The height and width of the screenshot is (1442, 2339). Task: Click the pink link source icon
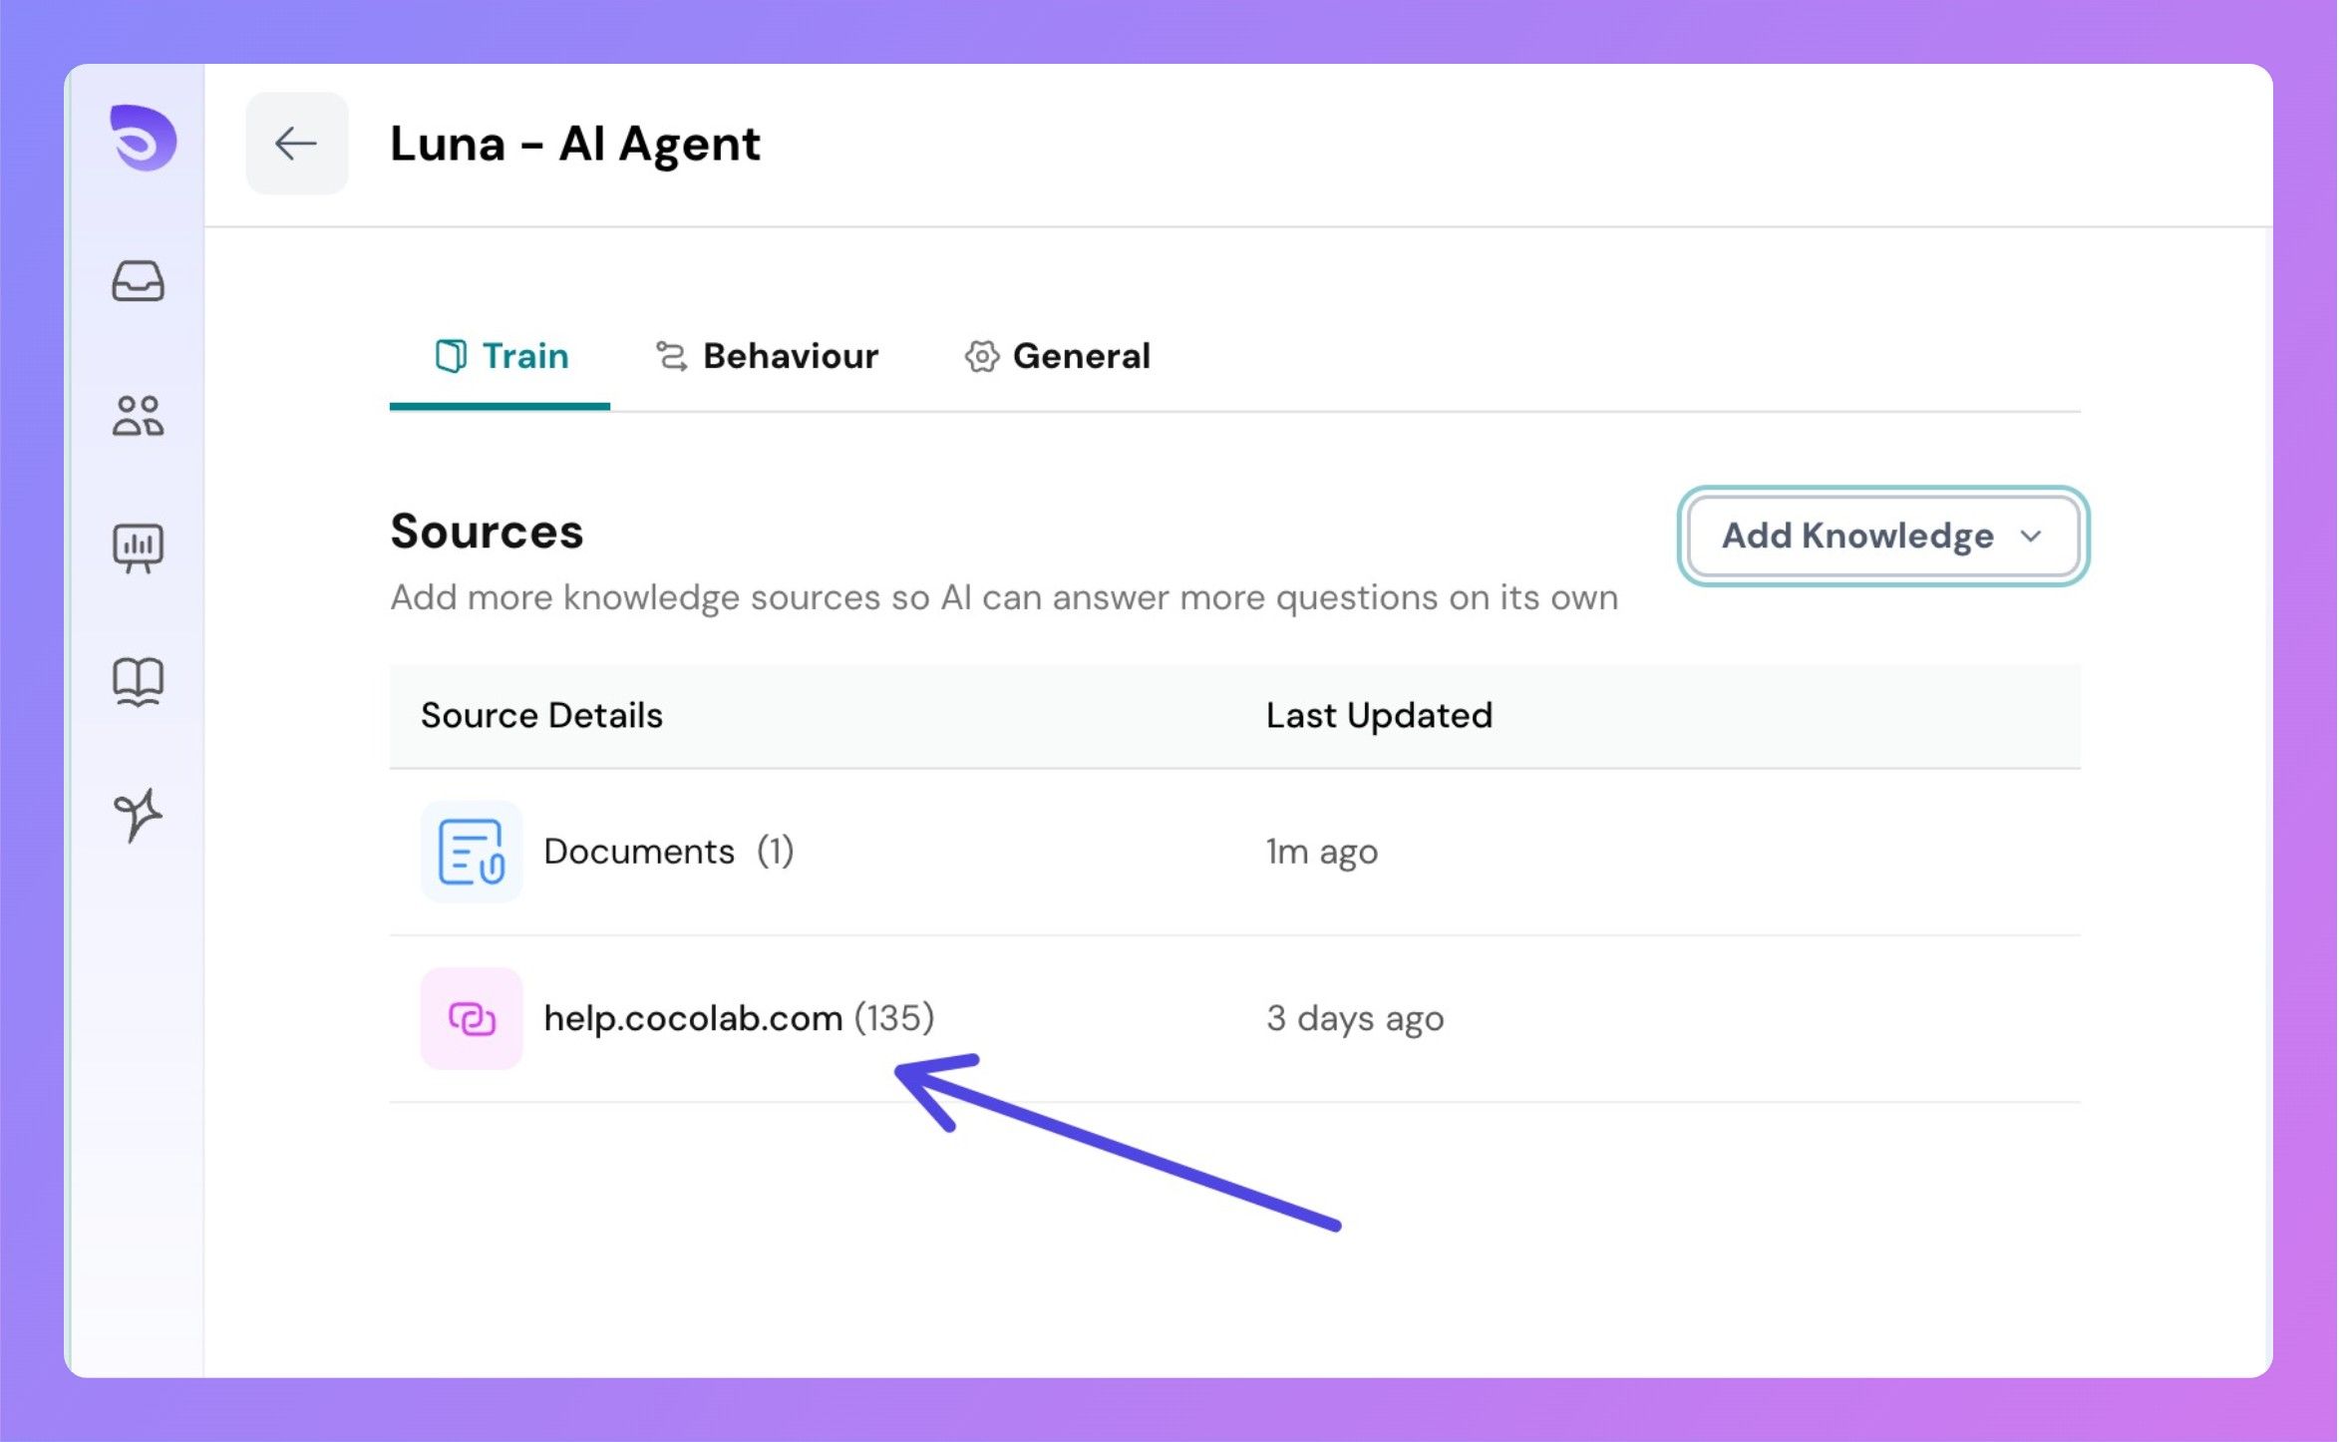point(471,1018)
